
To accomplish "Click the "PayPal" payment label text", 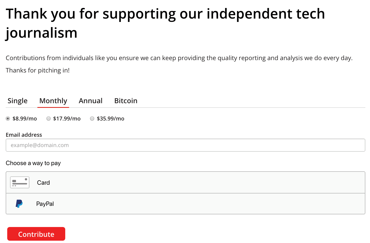I will pos(45,204).
